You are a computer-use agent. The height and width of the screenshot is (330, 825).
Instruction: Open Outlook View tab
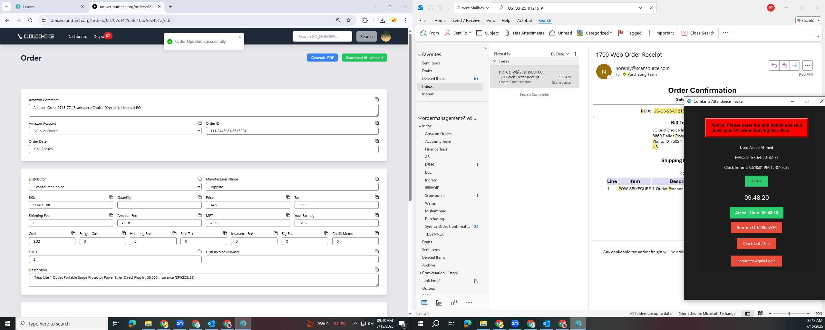tap(491, 20)
